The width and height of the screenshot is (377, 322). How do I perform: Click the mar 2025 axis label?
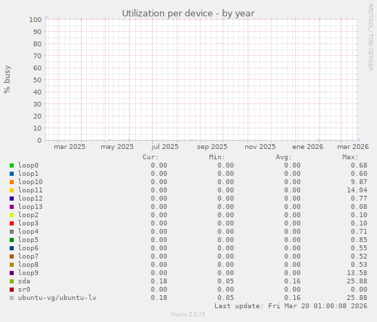70,147
